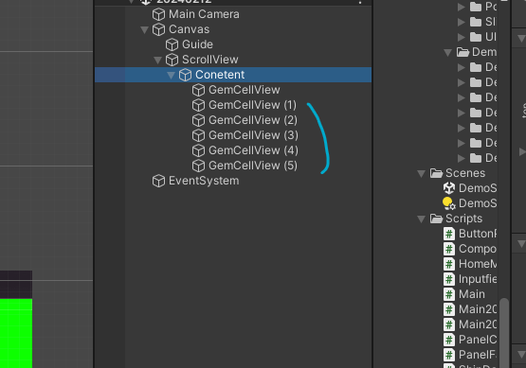Click the cube icon of GemCellView (1)
The width and height of the screenshot is (526, 368).
[x=199, y=105]
